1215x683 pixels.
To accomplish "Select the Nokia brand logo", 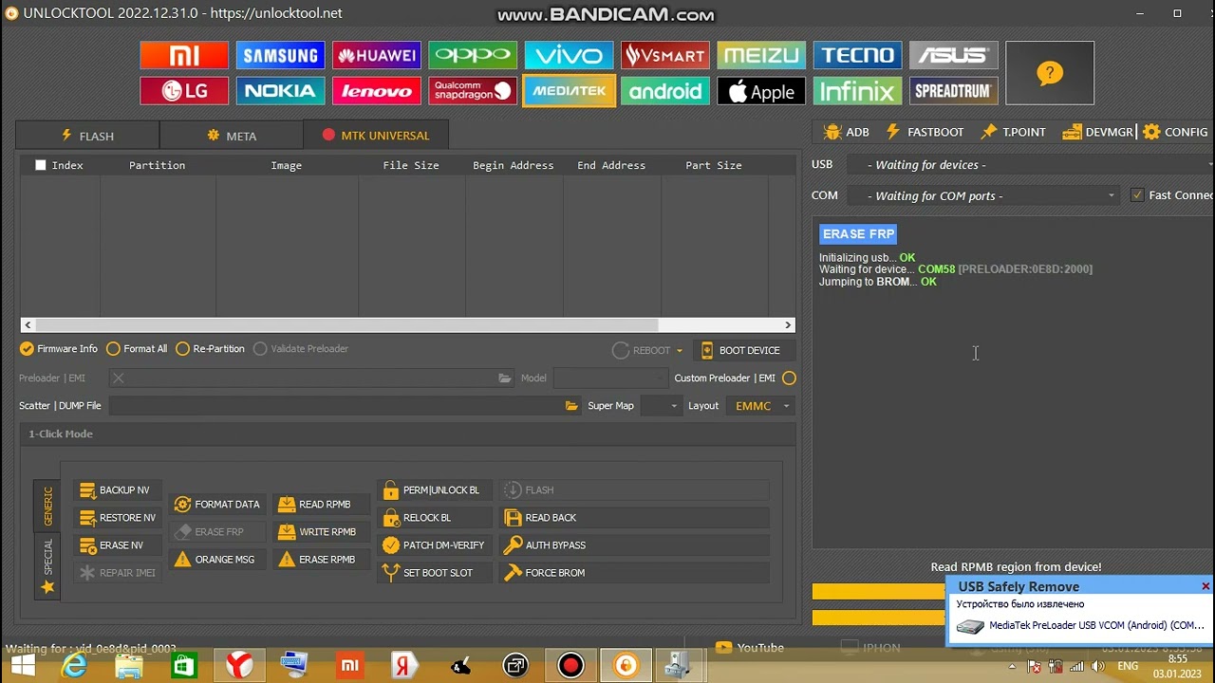I will [x=280, y=91].
